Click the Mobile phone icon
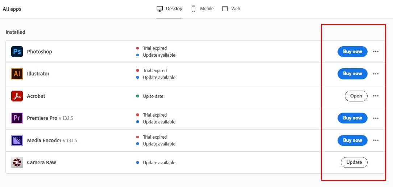Image resolution: width=393 pixels, height=187 pixels. click(193, 9)
